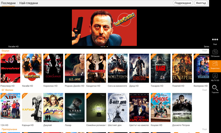
Task: Click the Лазар title text
Action: pos(68,125)
